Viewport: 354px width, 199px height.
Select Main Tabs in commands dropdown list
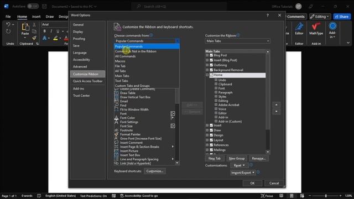tap(147, 76)
